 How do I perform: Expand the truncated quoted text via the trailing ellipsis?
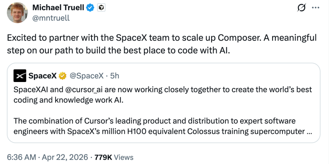pos(309,132)
